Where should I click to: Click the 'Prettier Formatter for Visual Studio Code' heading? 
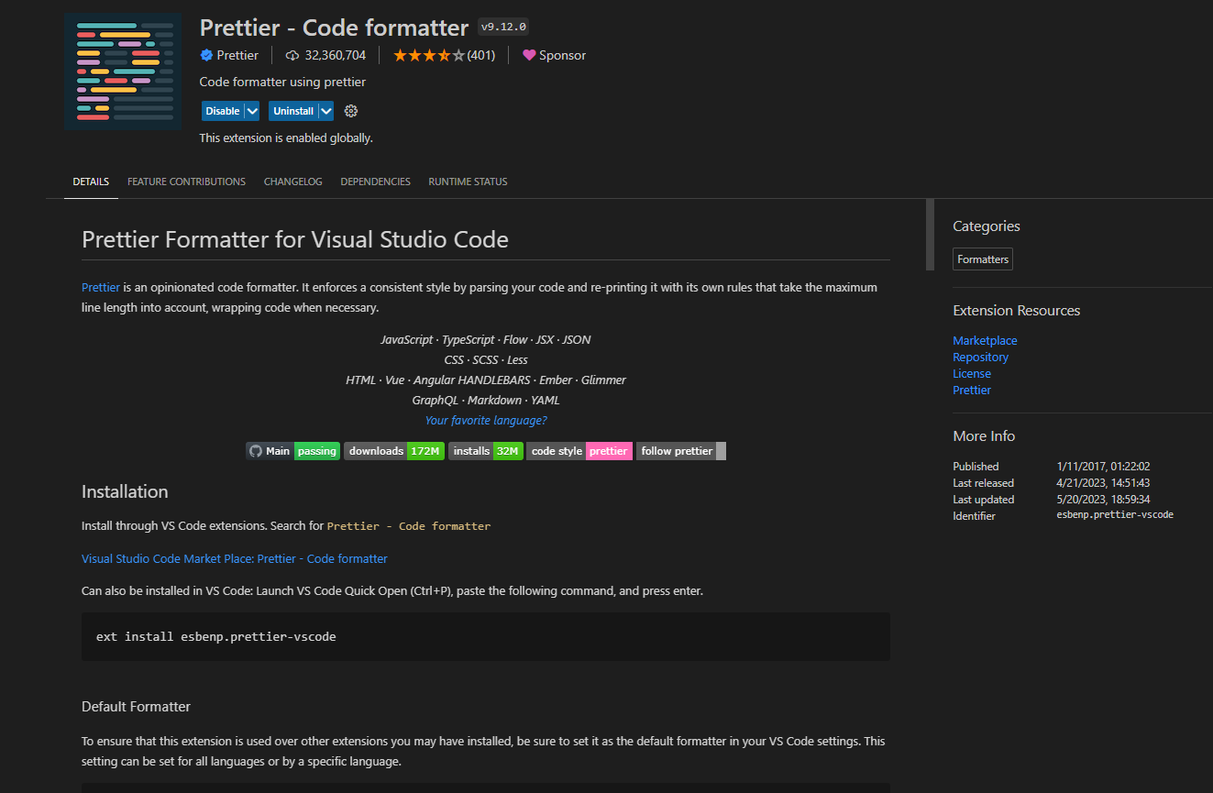(295, 240)
